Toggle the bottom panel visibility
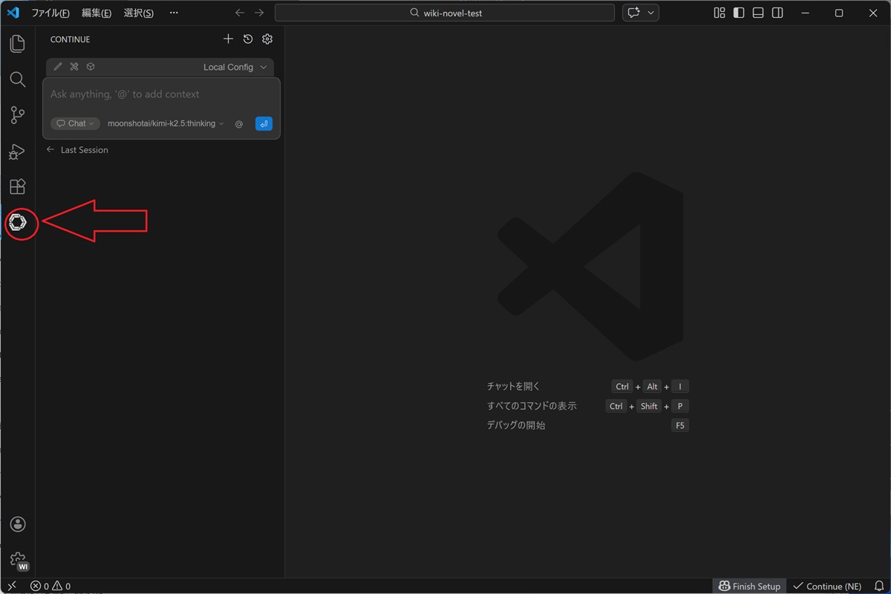The height and width of the screenshot is (594, 891). tap(758, 13)
